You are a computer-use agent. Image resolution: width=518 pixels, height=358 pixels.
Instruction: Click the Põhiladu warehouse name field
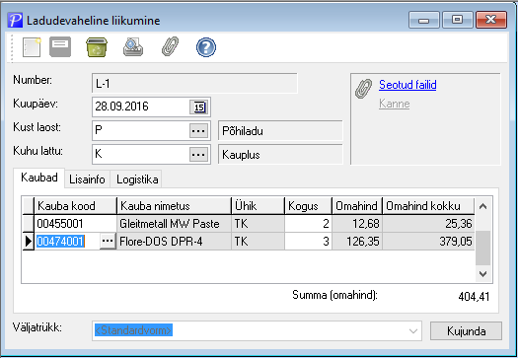[280, 131]
